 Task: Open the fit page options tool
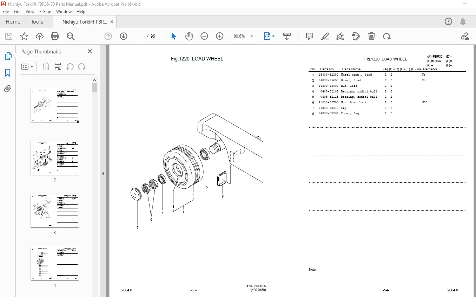tap(267, 36)
